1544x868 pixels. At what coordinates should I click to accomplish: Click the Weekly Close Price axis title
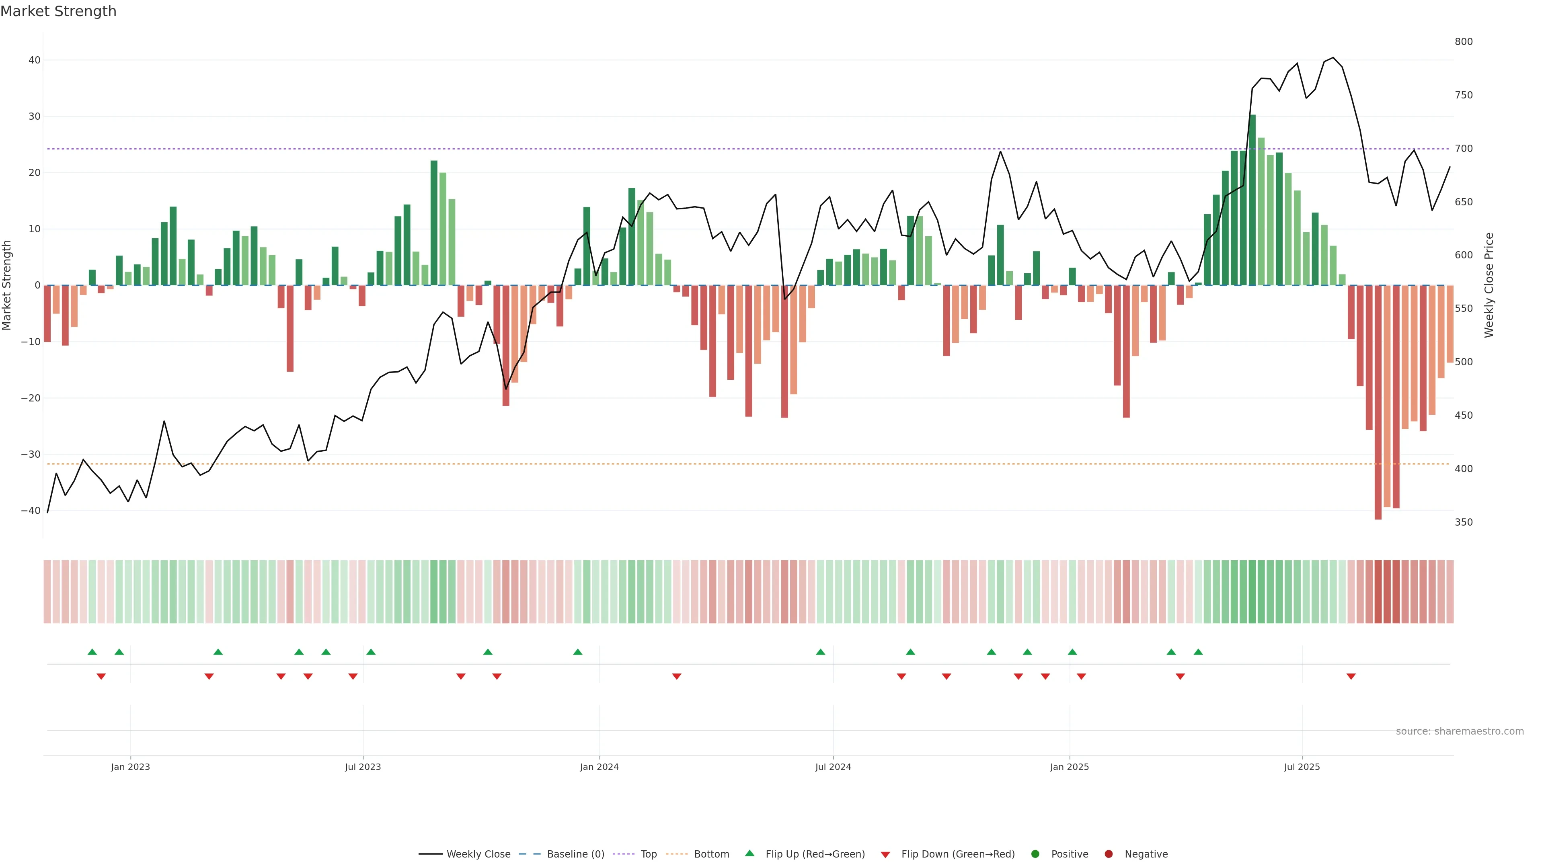point(1489,285)
